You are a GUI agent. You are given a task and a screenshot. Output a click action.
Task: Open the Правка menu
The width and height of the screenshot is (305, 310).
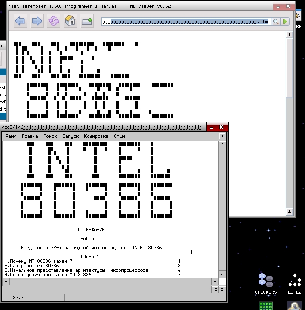(30, 136)
